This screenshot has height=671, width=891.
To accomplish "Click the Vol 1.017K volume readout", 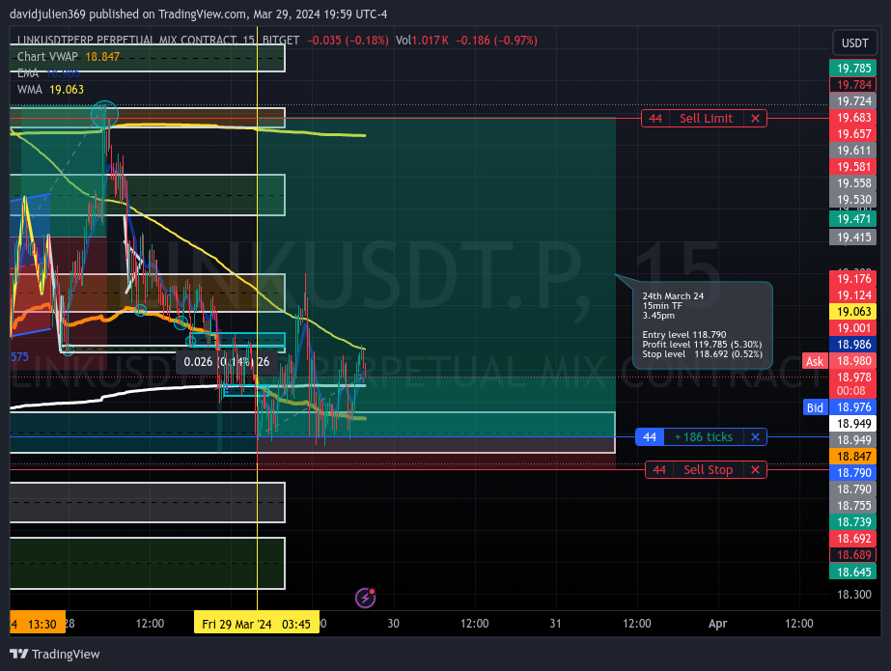I will [x=422, y=40].
